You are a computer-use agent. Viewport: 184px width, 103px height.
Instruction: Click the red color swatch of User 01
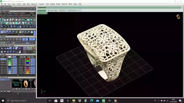pyautogui.click(x=27, y=59)
